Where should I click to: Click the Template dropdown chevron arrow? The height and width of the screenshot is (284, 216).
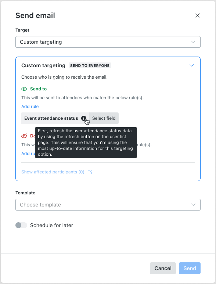click(x=193, y=205)
